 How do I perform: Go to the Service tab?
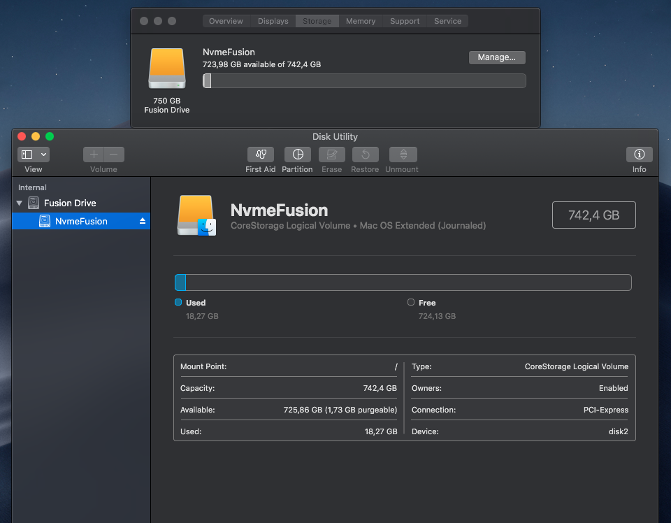447,21
